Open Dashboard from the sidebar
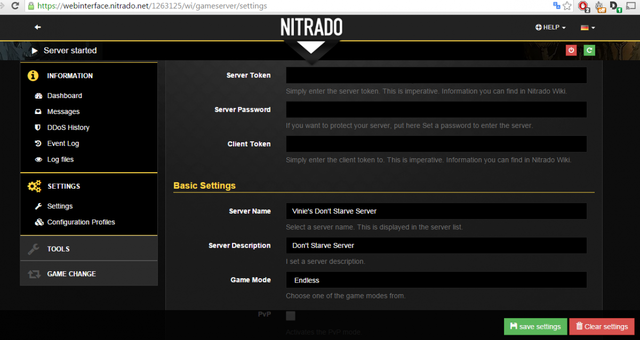The width and height of the screenshot is (640, 340). coord(65,96)
